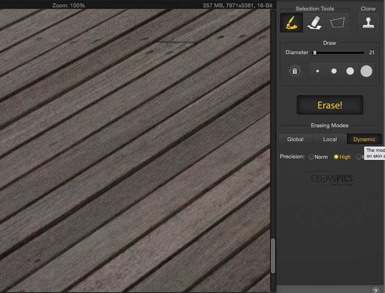Select the polygonal lasso selection tool

[337, 22]
